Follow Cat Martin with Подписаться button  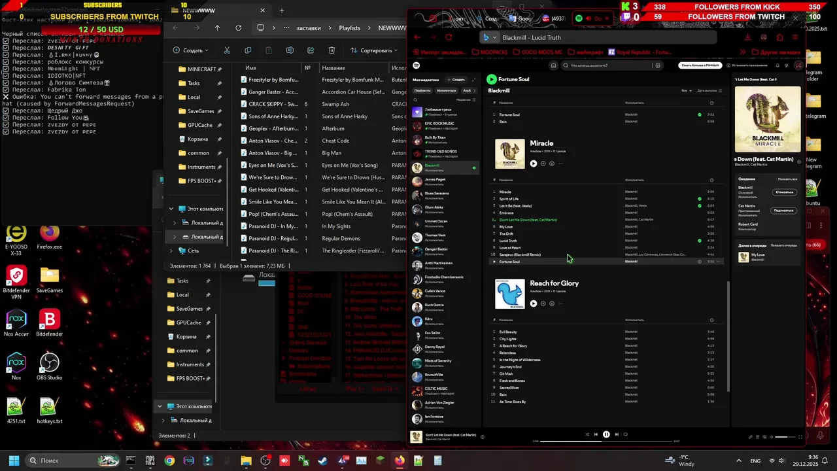pyautogui.click(x=783, y=211)
